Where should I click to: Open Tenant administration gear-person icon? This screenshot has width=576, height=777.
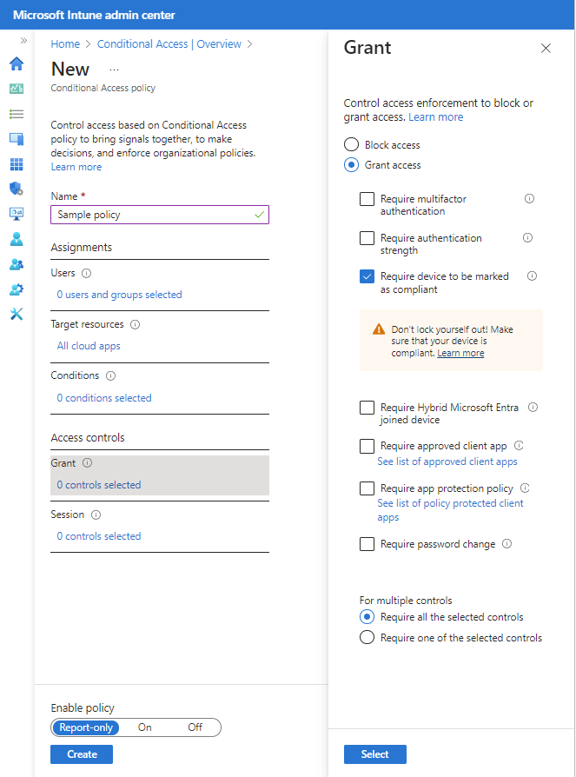tap(17, 289)
